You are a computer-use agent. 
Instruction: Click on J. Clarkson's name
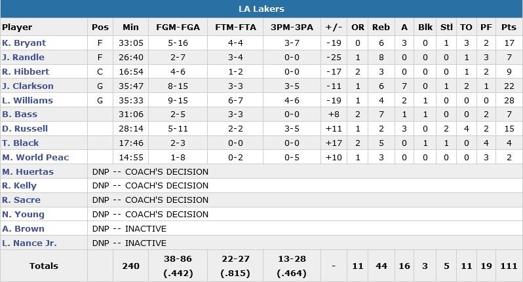click(28, 86)
